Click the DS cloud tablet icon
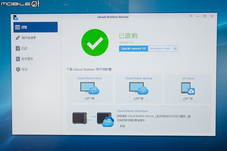This screenshot has width=227, height=151. (x=188, y=89)
